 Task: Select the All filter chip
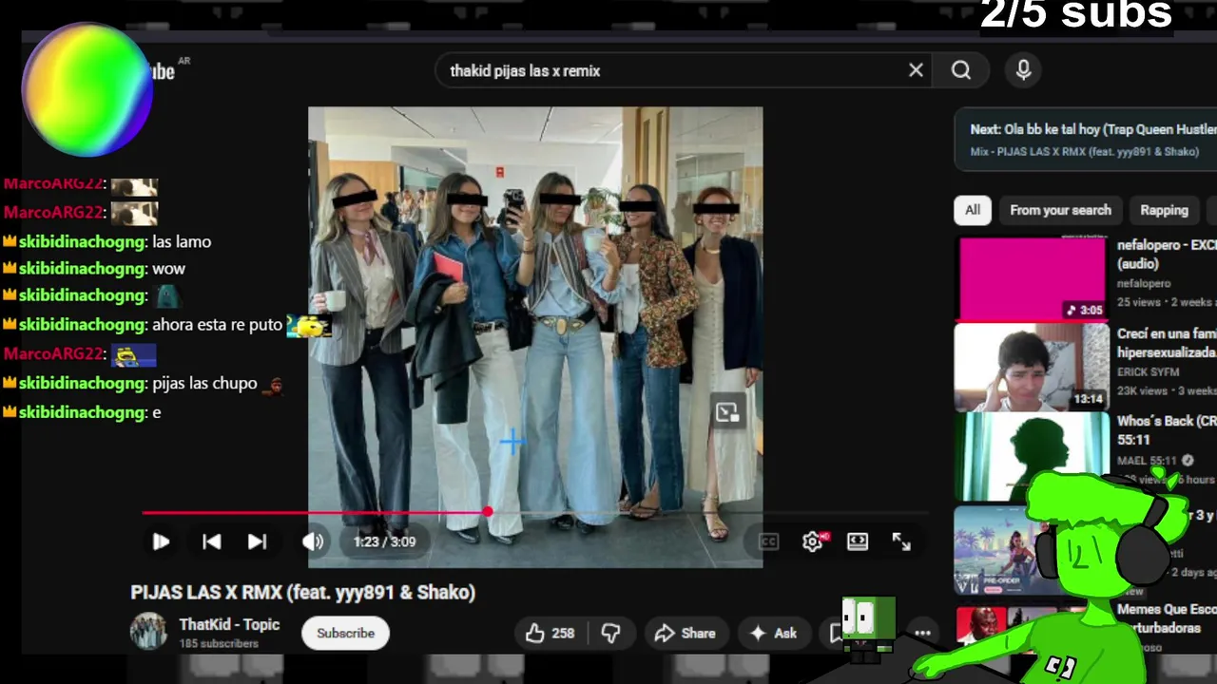pyautogui.click(x=973, y=210)
